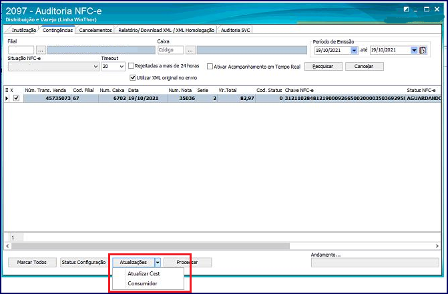
Task: Open Relatório/Download XML / XML Homologação tab
Action: [166, 30]
